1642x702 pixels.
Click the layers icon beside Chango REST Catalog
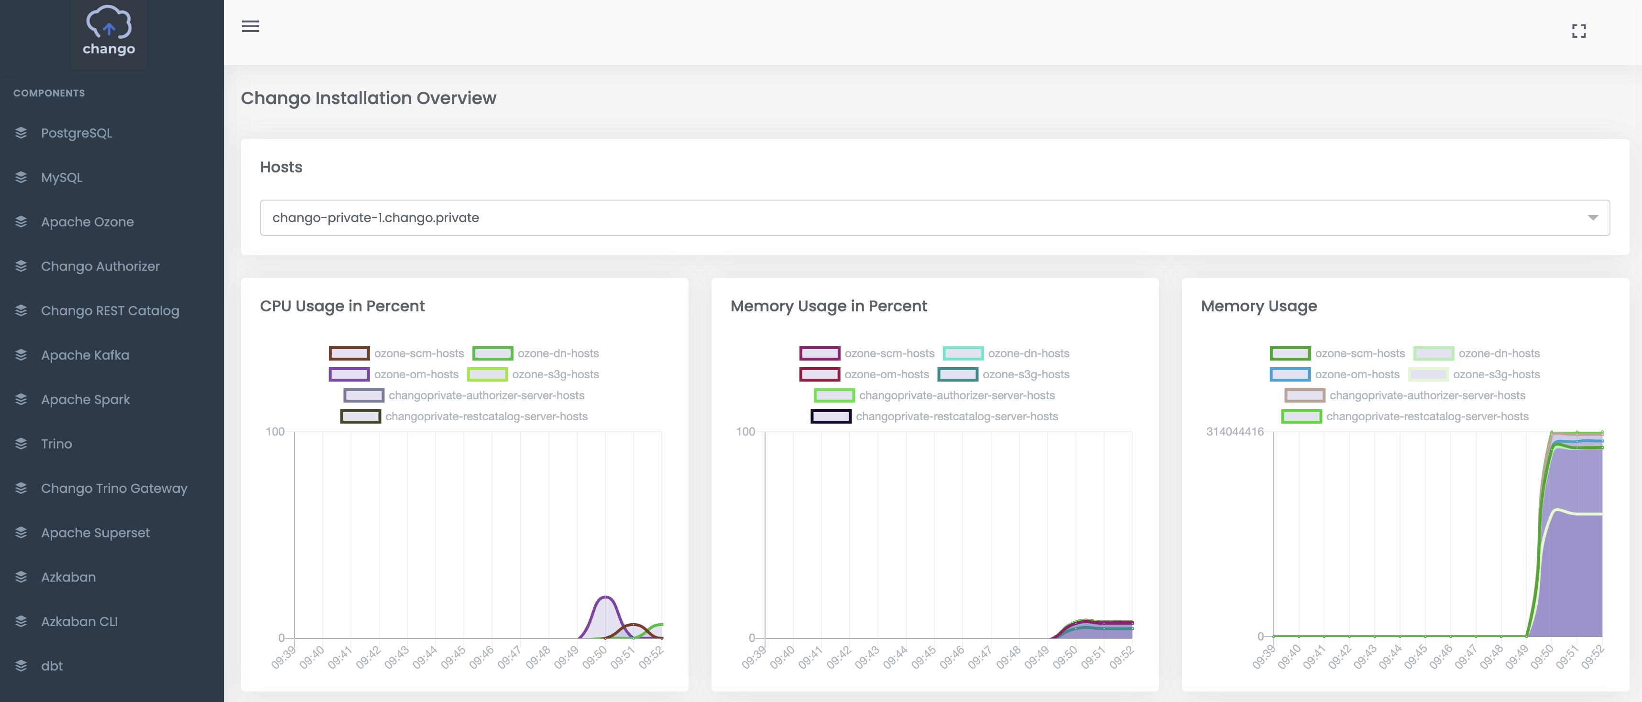point(21,310)
